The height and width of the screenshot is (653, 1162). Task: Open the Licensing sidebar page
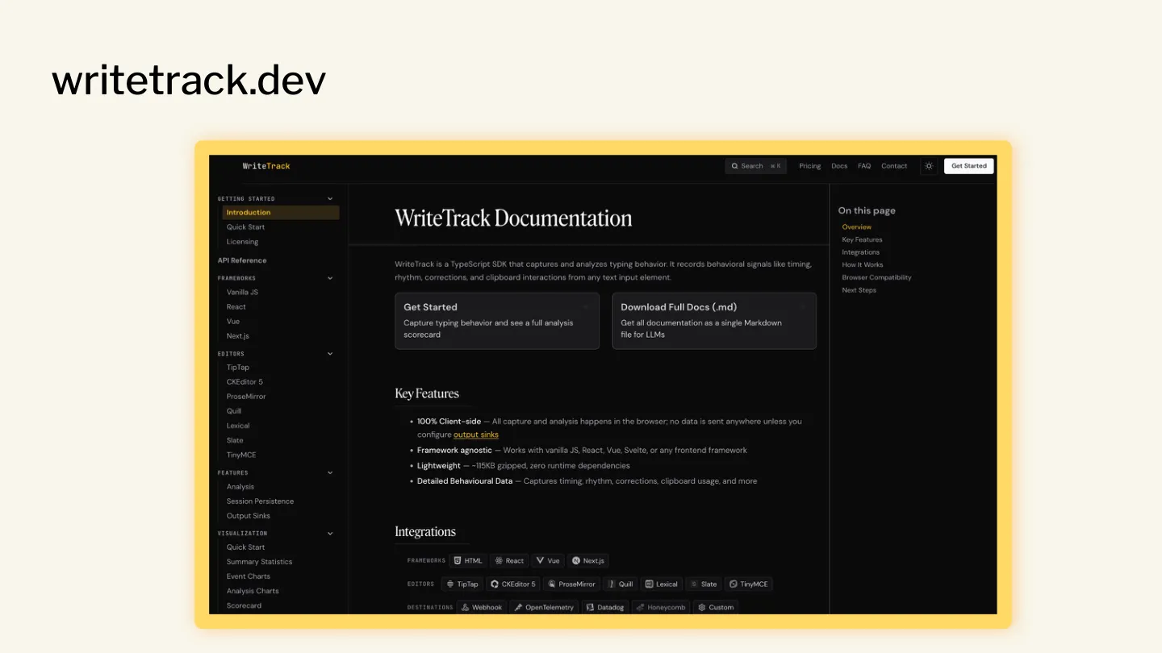242,242
